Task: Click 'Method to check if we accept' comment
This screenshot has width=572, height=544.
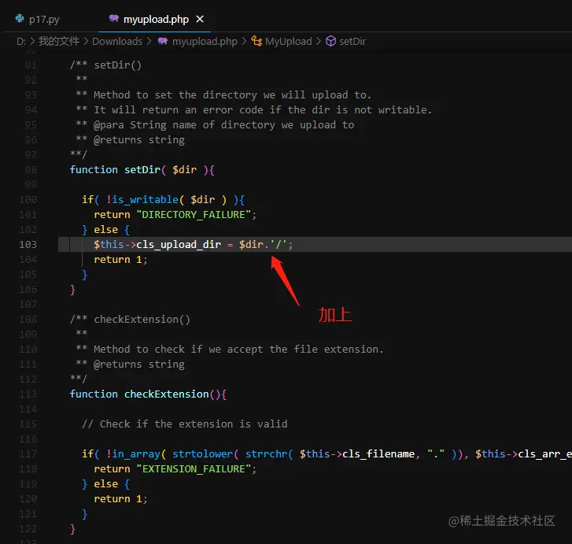Action: click(230, 350)
